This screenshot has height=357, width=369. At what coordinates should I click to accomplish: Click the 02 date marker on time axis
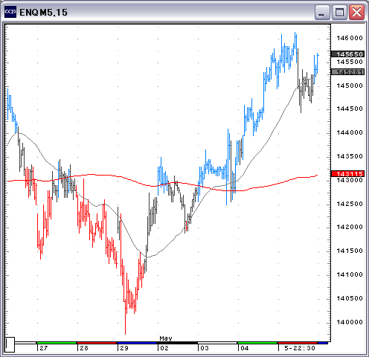pyautogui.click(x=164, y=348)
